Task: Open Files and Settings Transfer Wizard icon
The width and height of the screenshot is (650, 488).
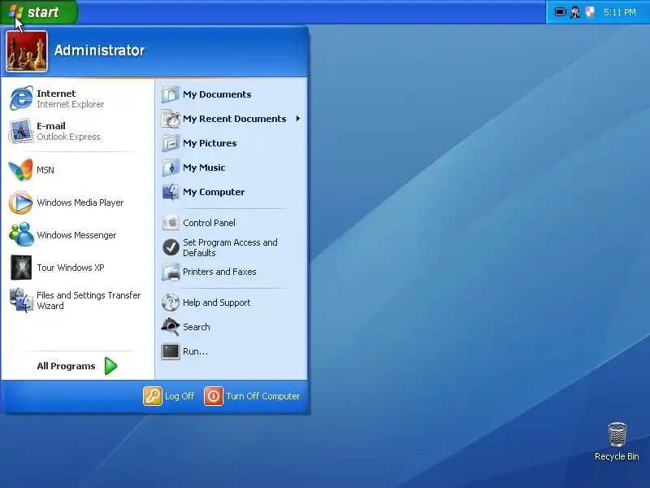Action: [x=21, y=300]
